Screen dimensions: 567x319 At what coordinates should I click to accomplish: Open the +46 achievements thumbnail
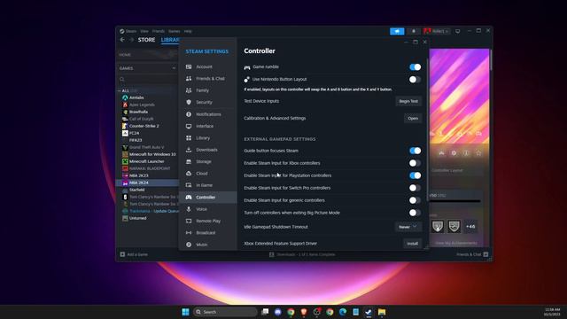pos(470,227)
